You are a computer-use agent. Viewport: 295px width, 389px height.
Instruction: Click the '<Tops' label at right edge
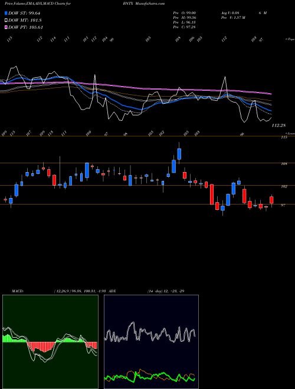coord(290,39)
